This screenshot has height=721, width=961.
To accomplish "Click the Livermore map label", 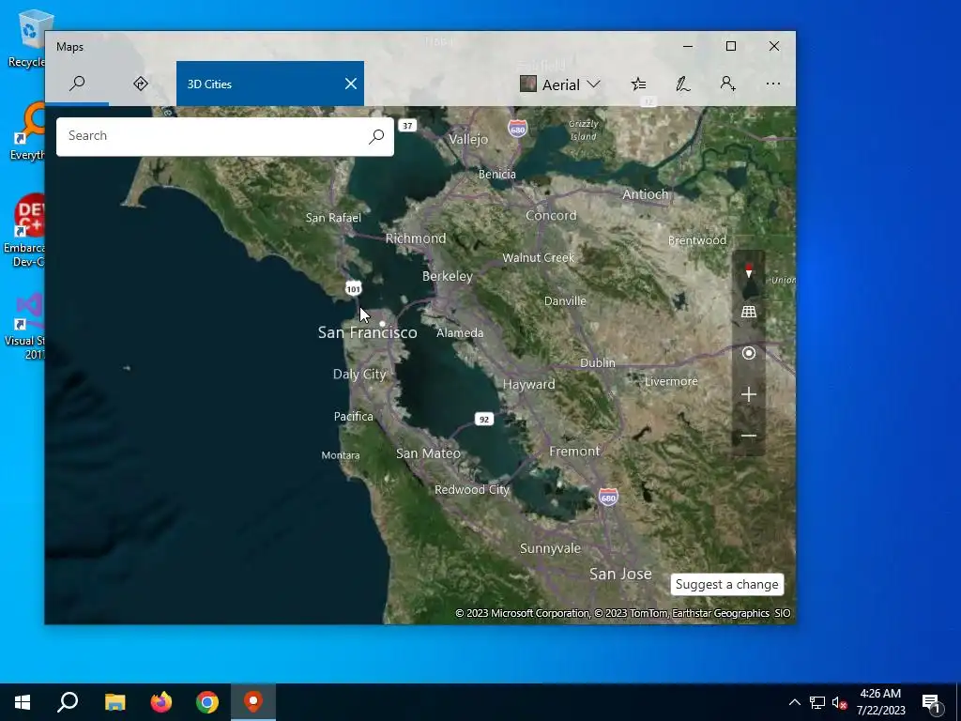I will [x=671, y=381].
